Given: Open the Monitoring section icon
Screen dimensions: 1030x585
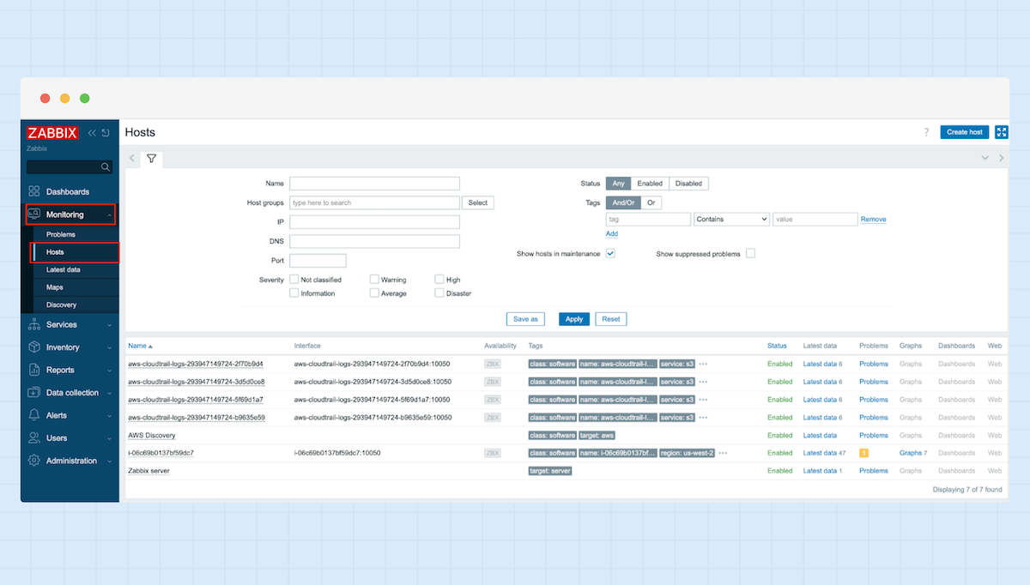Looking at the screenshot, I should (x=35, y=214).
